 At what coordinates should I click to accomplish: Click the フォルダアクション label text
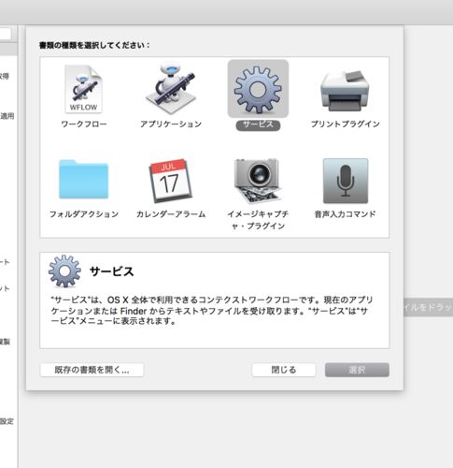84,214
